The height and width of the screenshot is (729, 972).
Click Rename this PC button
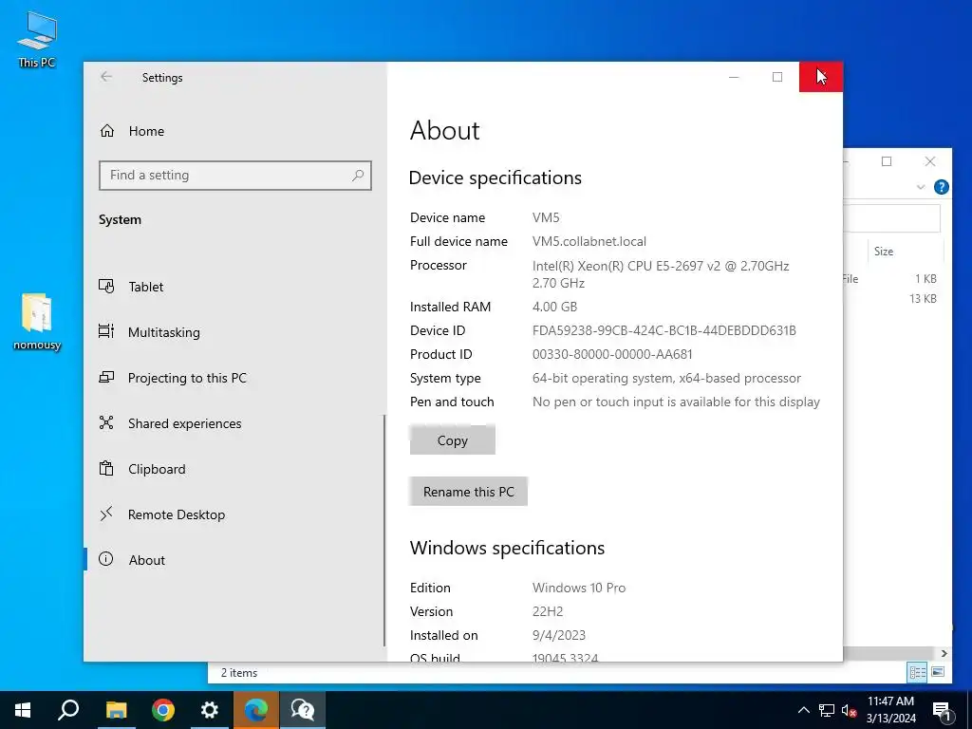point(469,492)
